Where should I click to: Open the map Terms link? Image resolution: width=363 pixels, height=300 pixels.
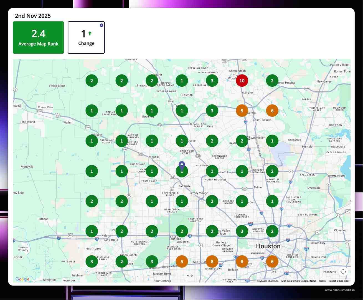[322, 281]
